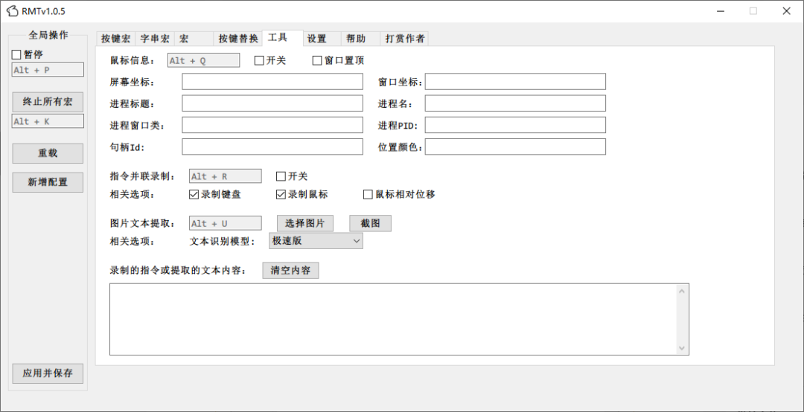Open the 文本识别模型 dropdown
The height and width of the screenshot is (412, 804).
pos(316,241)
